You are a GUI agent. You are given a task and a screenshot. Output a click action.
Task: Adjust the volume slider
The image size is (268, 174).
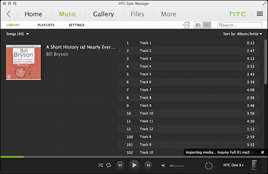point(177,166)
